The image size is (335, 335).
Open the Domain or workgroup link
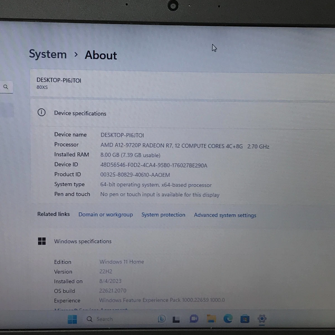[106, 214]
